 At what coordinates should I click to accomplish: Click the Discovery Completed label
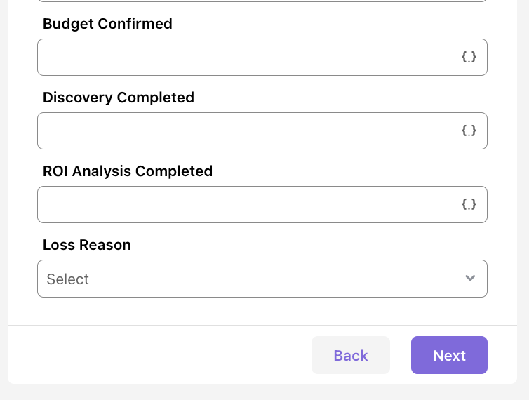(x=119, y=98)
